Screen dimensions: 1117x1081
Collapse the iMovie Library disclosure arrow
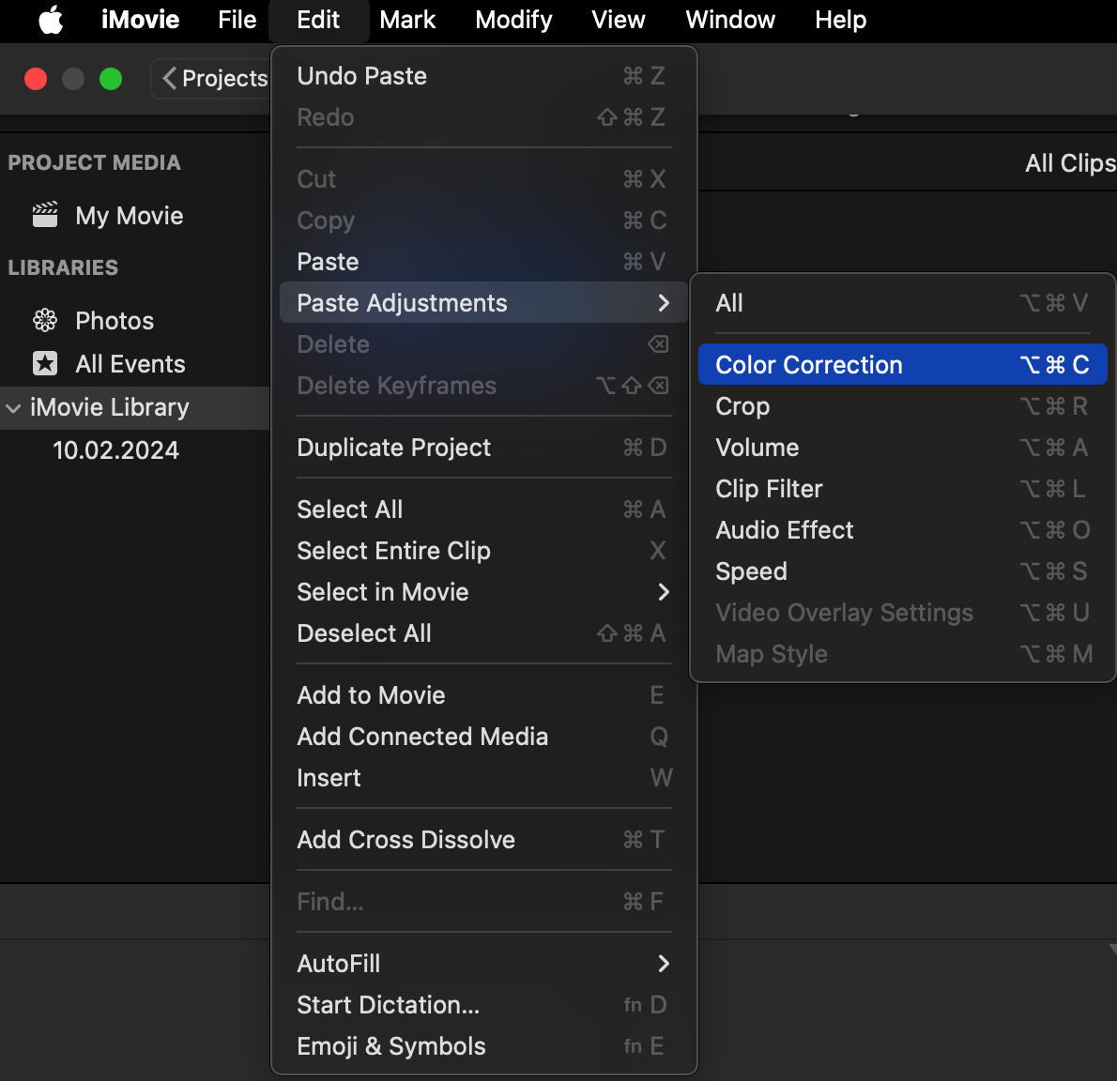coord(13,408)
